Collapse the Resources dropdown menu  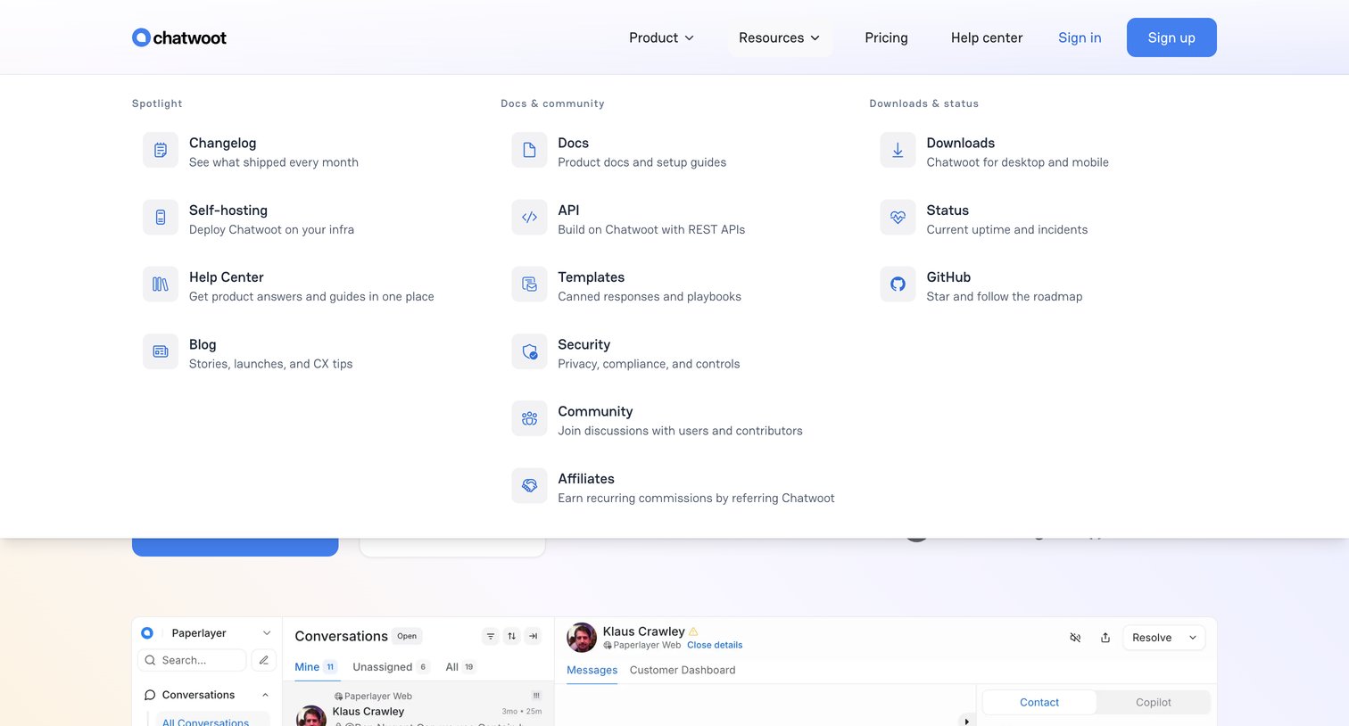780,37
